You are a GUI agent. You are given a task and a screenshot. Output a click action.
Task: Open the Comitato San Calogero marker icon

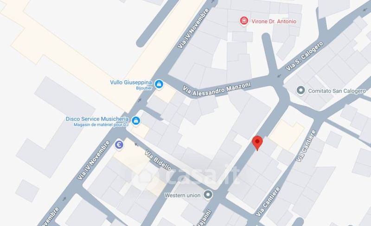pyautogui.click(x=301, y=90)
